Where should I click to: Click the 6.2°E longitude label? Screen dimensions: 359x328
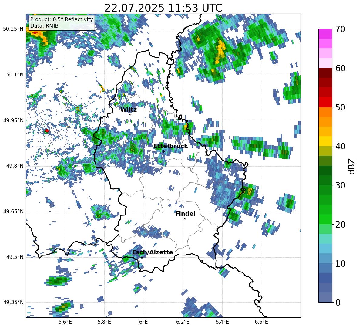point(183,322)
